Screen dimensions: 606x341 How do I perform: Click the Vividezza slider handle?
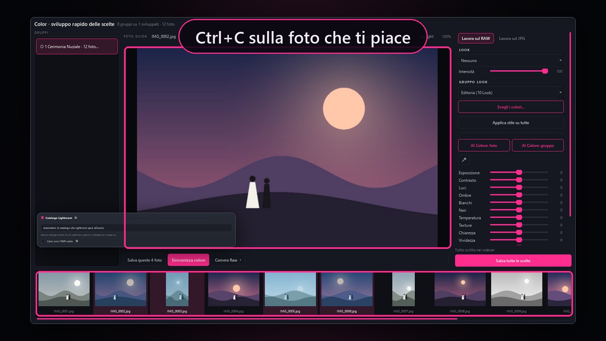pyautogui.click(x=519, y=240)
